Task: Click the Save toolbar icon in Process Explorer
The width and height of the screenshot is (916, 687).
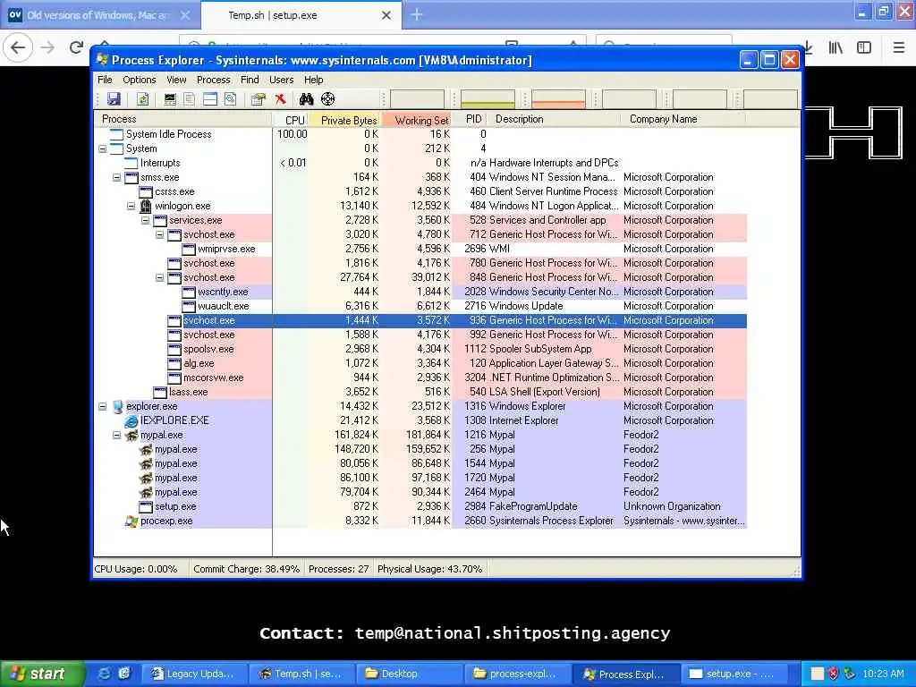Action: point(114,99)
